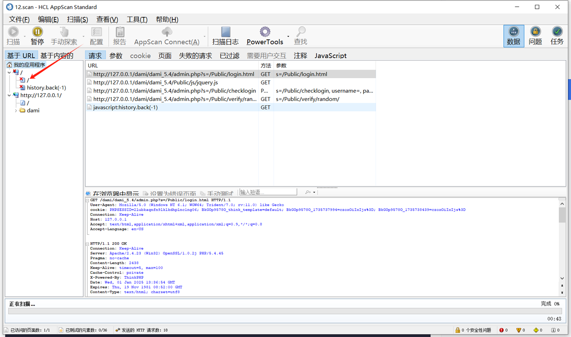Viewport: 571px width, 337px height.
Task: Click the scan progress bar under 正在扫描
Action: pyautogui.click(x=285, y=311)
